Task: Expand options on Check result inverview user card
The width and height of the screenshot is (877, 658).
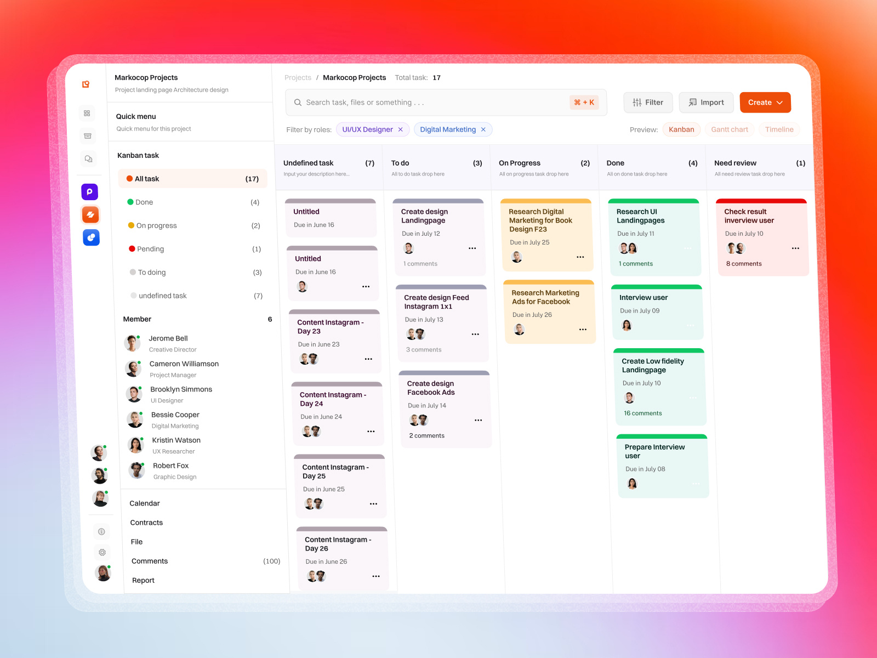Action: pos(795,248)
